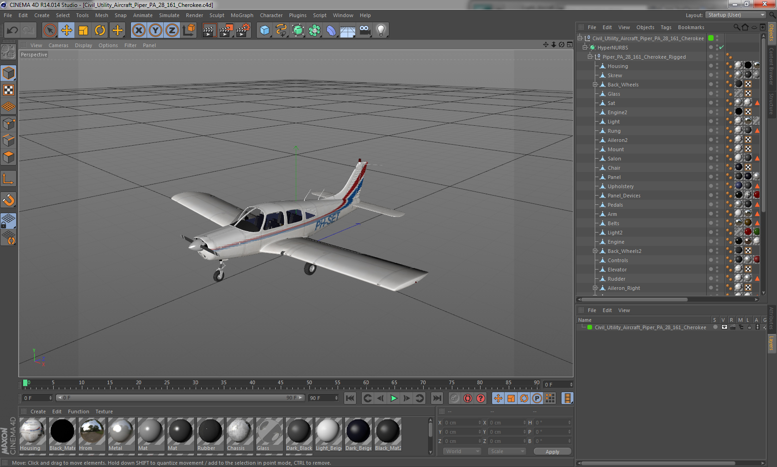Select the Glass material swatch
This screenshot has height=467, width=777.
270,434
